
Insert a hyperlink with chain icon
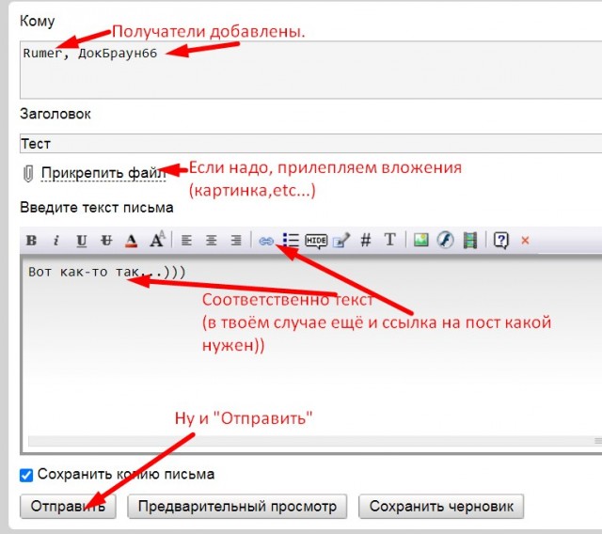[266, 241]
